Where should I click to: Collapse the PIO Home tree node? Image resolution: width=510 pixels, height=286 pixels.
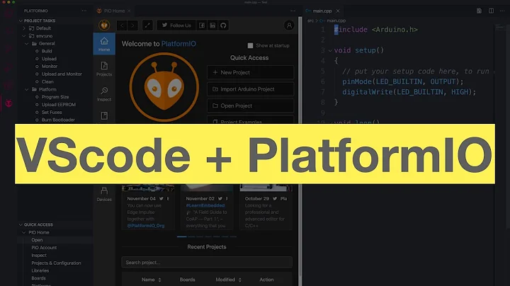(24, 232)
